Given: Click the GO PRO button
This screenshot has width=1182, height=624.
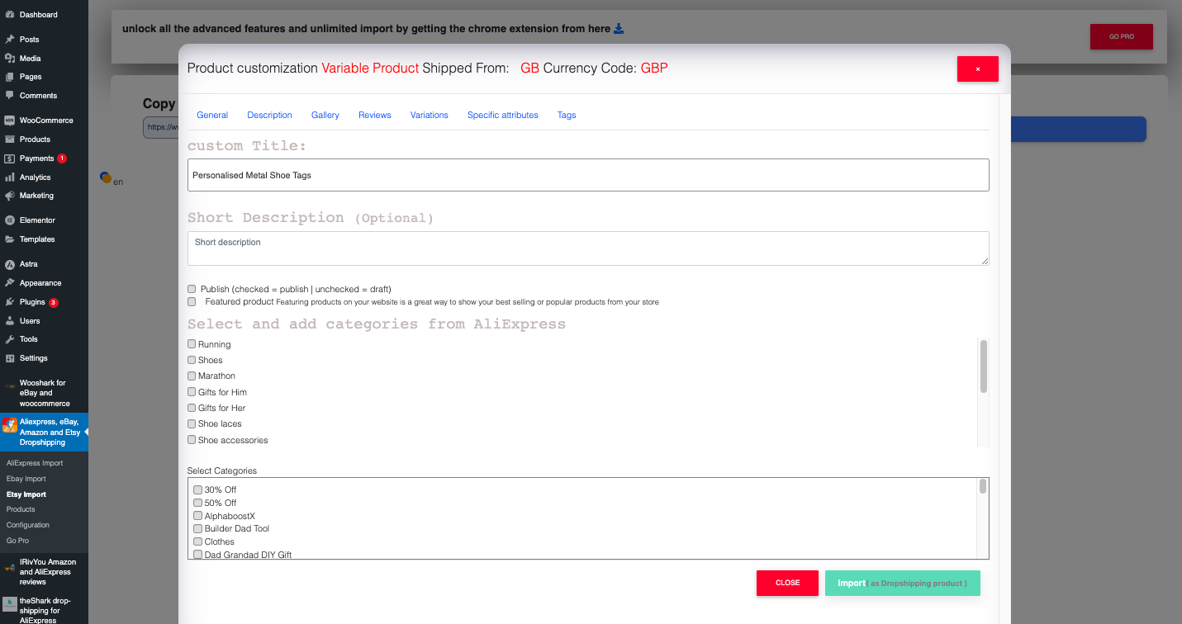Looking at the screenshot, I should pos(1122,36).
